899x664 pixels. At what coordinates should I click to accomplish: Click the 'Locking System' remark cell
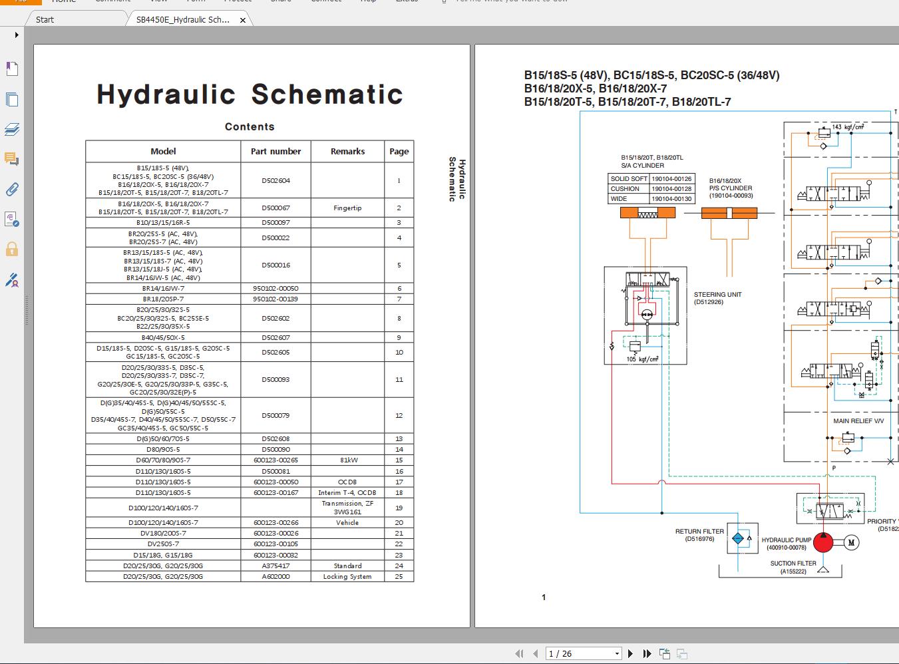pyautogui.click(x=347, y=576)
